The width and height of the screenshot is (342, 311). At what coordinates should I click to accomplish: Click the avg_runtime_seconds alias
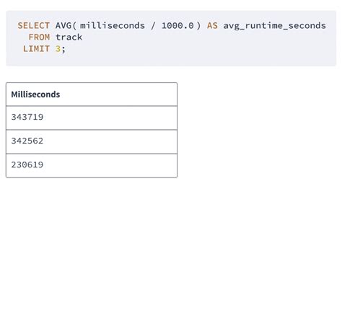[275, 25]
